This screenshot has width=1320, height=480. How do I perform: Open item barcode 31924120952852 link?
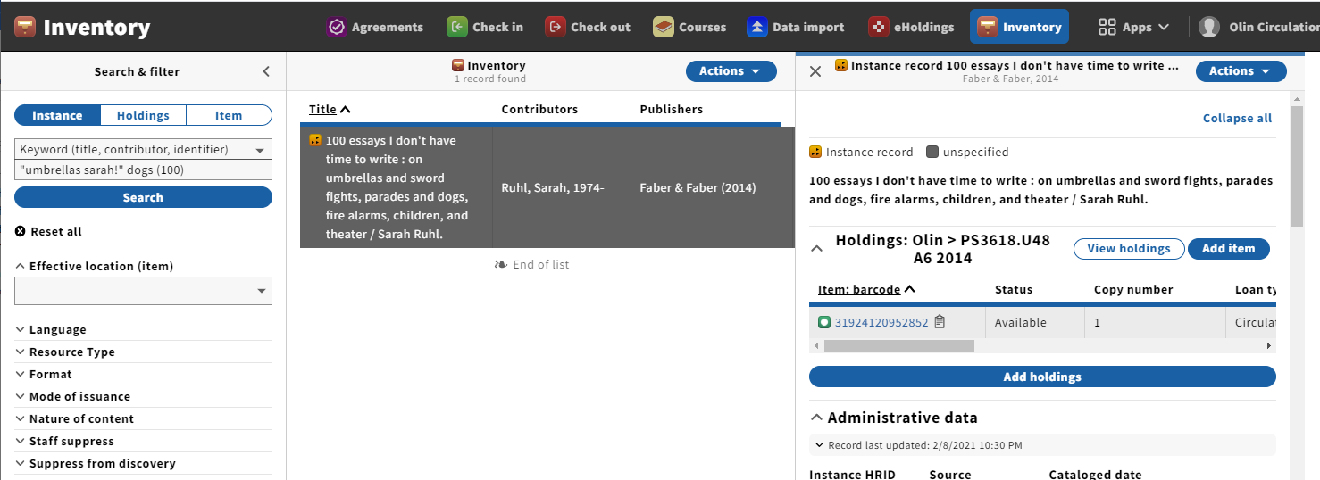click(x=881, y=322)
